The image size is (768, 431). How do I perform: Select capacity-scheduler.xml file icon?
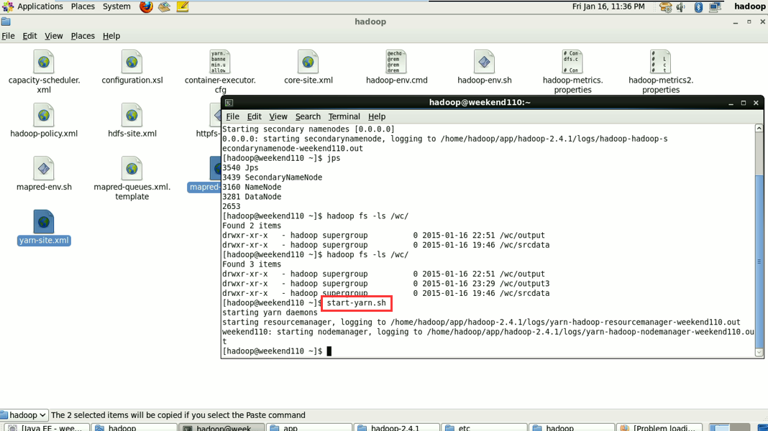click(44, 62)
